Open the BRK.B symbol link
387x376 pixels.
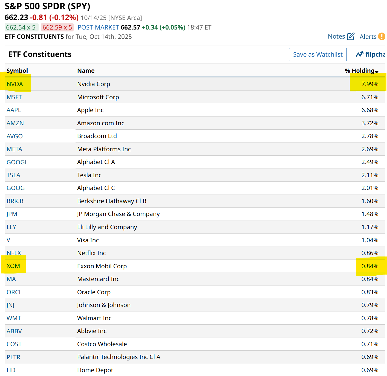(x=15, y=201)
